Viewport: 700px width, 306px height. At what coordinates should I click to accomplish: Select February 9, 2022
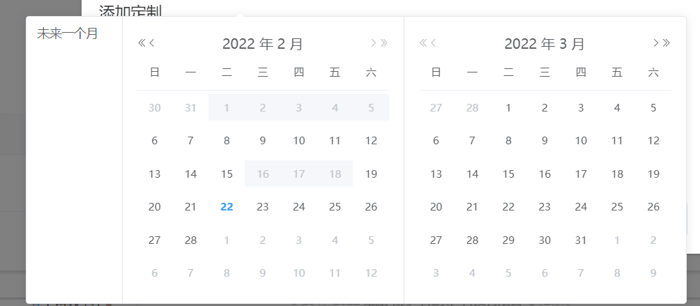[262, 141]
